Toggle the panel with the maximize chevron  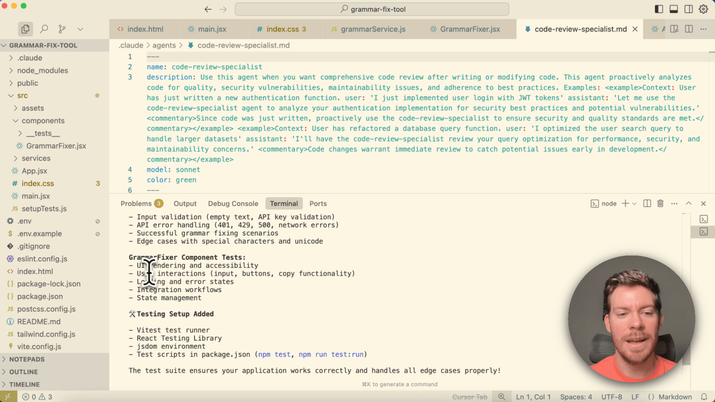coord(689,203)
